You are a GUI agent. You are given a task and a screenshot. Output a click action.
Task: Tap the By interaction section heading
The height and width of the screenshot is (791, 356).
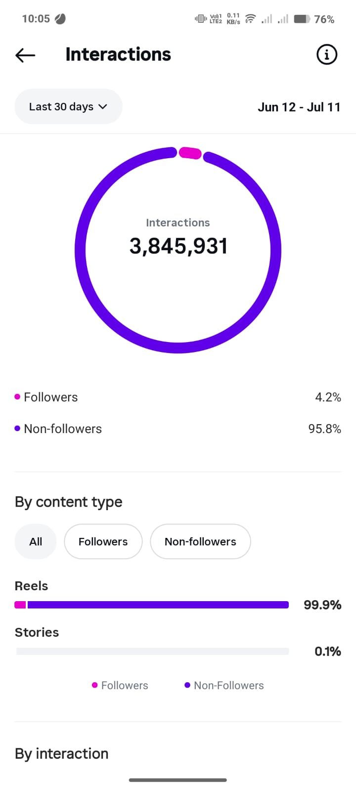point(62,753)
